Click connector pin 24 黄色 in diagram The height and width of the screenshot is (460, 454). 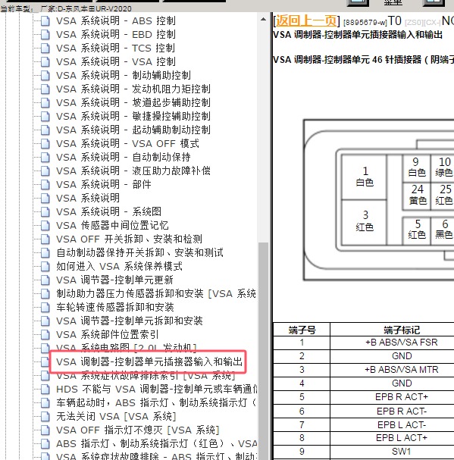click(417, 195)
